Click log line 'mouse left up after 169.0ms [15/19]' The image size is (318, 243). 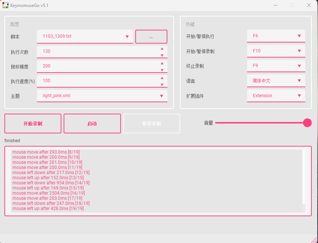click(x=48, y=188)
